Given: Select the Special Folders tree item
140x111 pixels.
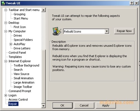Looking at the screenshot, I should [x=23, y=40].
